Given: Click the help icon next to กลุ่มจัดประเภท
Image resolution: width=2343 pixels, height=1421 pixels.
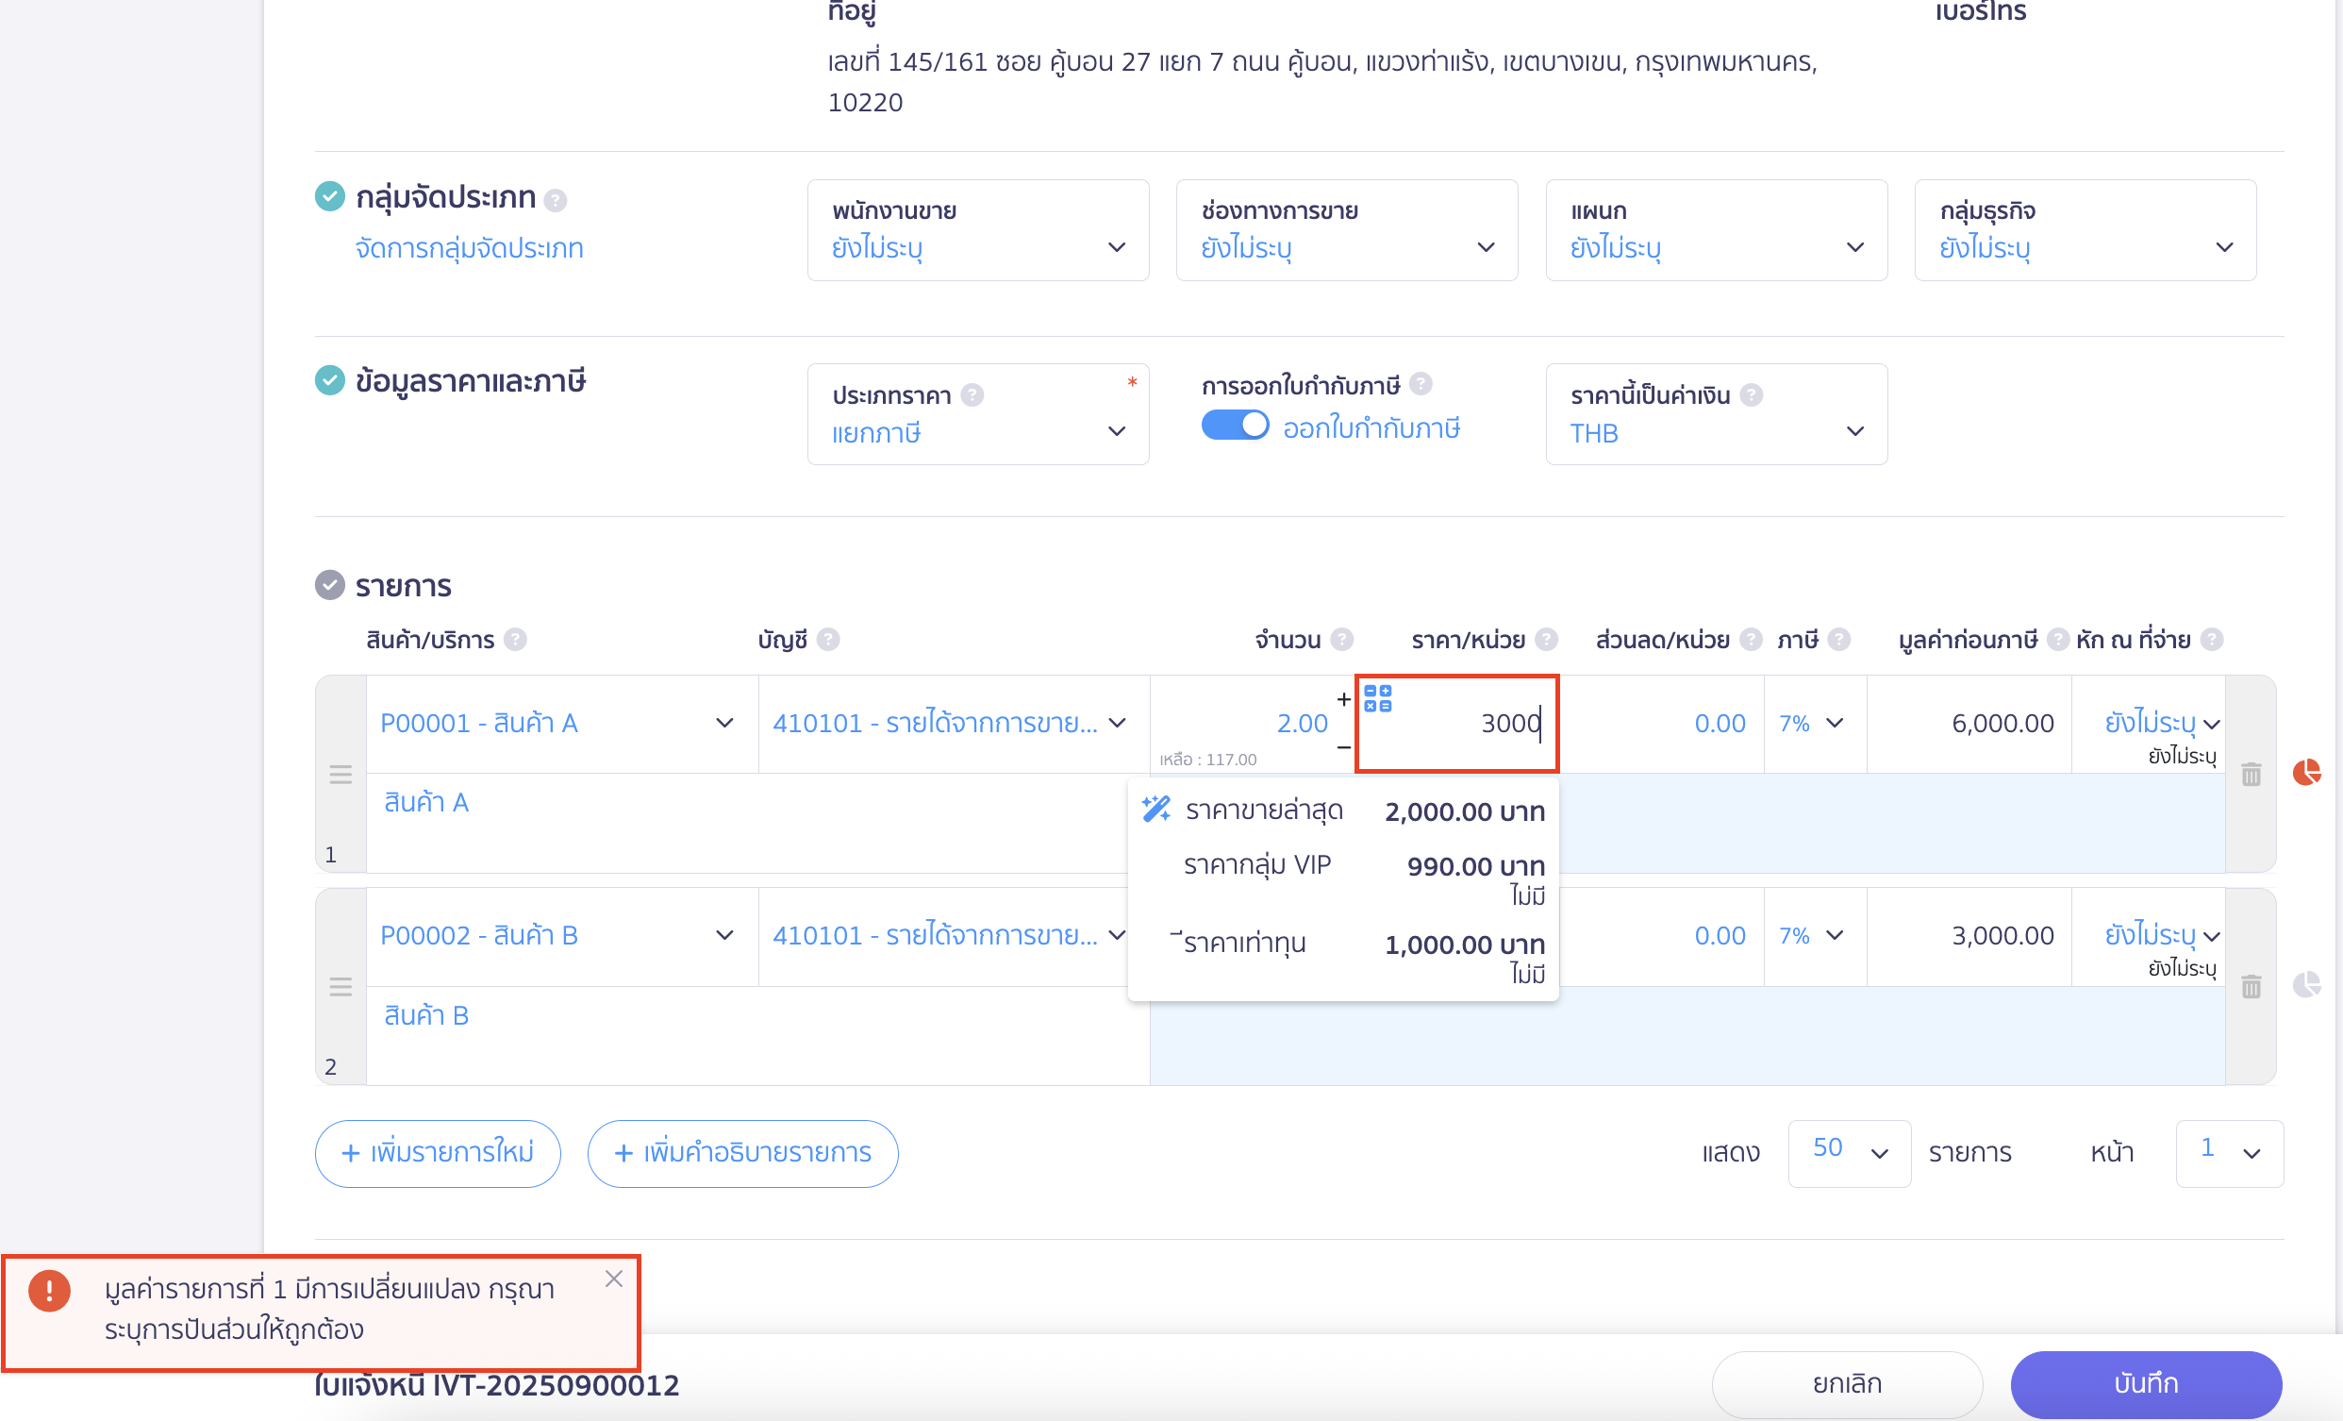Looking at the screenshot, I should tap(557, 199).
